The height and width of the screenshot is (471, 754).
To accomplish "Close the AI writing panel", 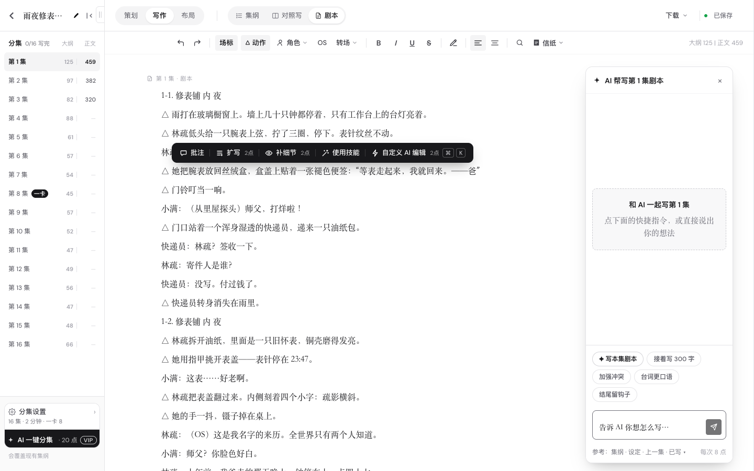I will [x=720, y=81].
